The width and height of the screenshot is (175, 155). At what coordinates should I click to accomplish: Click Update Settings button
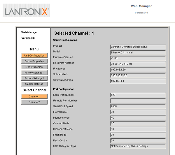(x=34, y=84)
